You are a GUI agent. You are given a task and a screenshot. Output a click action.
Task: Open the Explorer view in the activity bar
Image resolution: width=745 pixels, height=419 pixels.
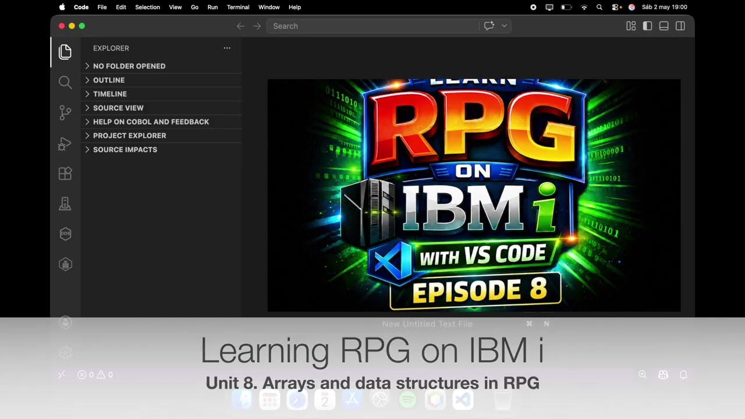click(65, 52)
